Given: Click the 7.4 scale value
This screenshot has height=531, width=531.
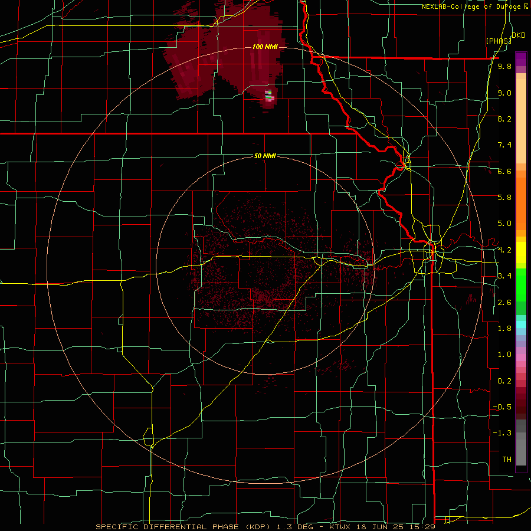Looking at the screenshot, I should click(x=504, y=145).
